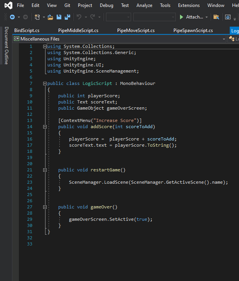This screenshot has height=281, width=239.
Task: Fold the gameOver method outline
Action: pos(45,207)
